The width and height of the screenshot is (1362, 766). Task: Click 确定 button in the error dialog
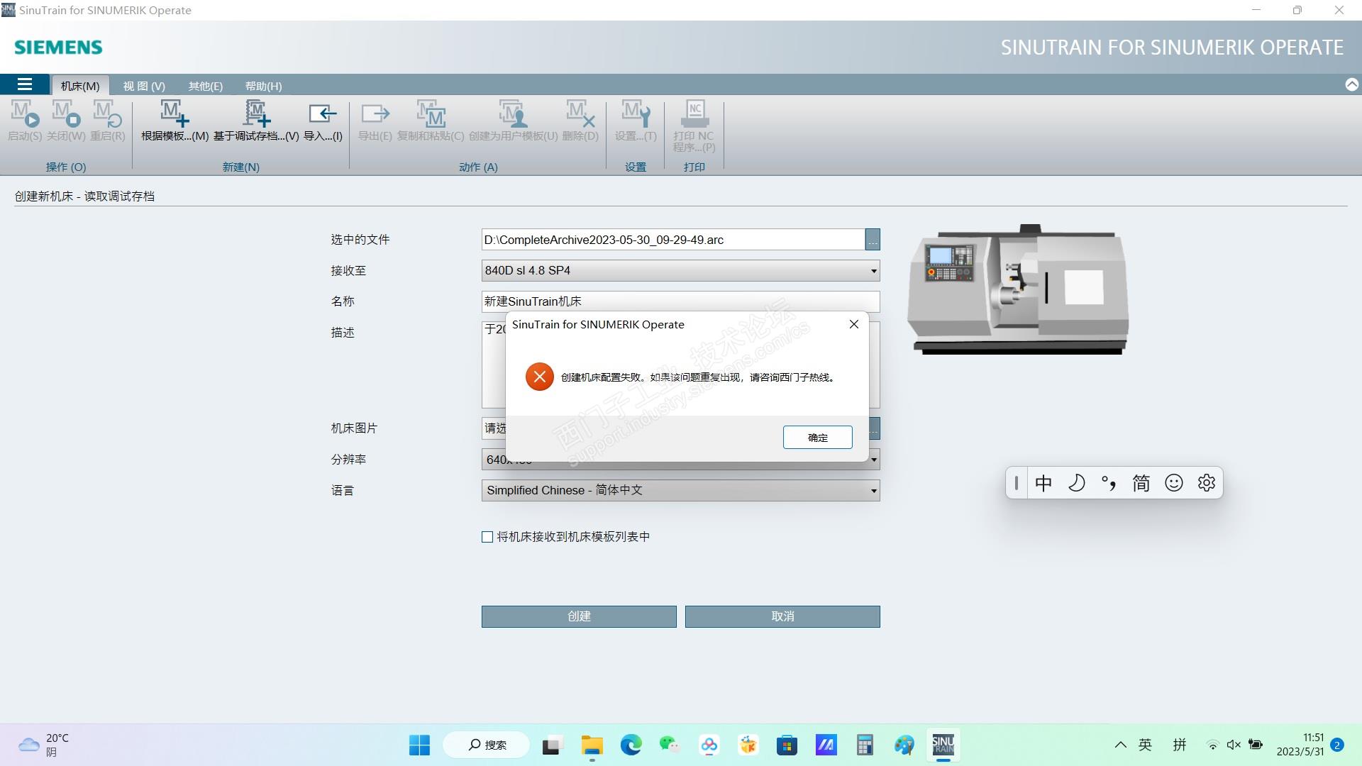pyautogui.click(x=817, y=438)
